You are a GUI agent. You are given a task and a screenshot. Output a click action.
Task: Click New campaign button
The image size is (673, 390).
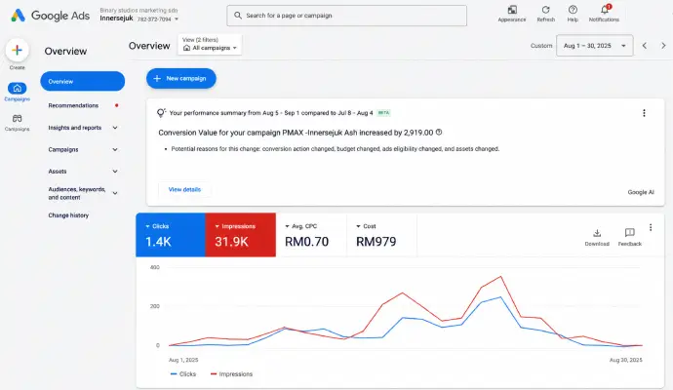tap(180, 79)
